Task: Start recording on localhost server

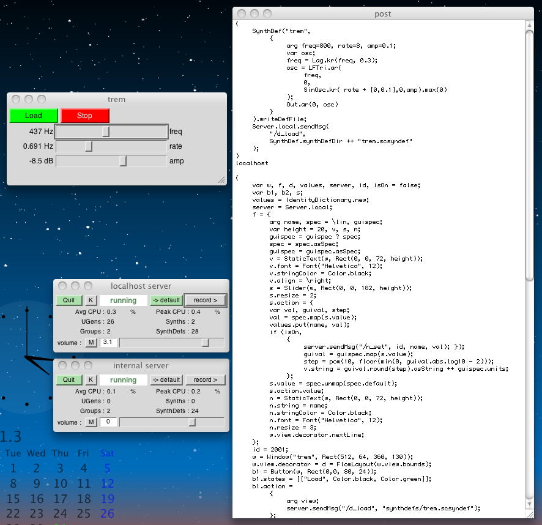Action: click(206, 300)
